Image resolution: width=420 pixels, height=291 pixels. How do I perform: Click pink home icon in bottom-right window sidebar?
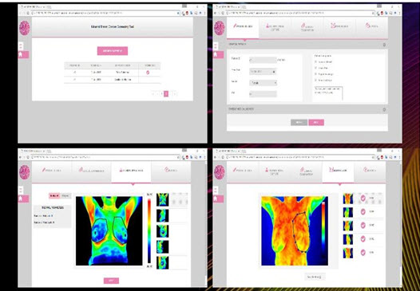[x=218, y=199]
